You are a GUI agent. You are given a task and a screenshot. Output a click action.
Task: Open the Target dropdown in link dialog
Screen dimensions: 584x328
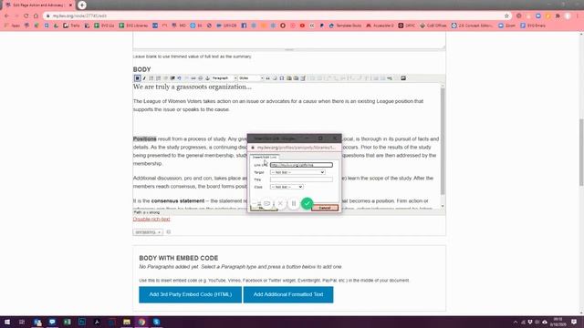pyautogui.click(x=297, y=172)
